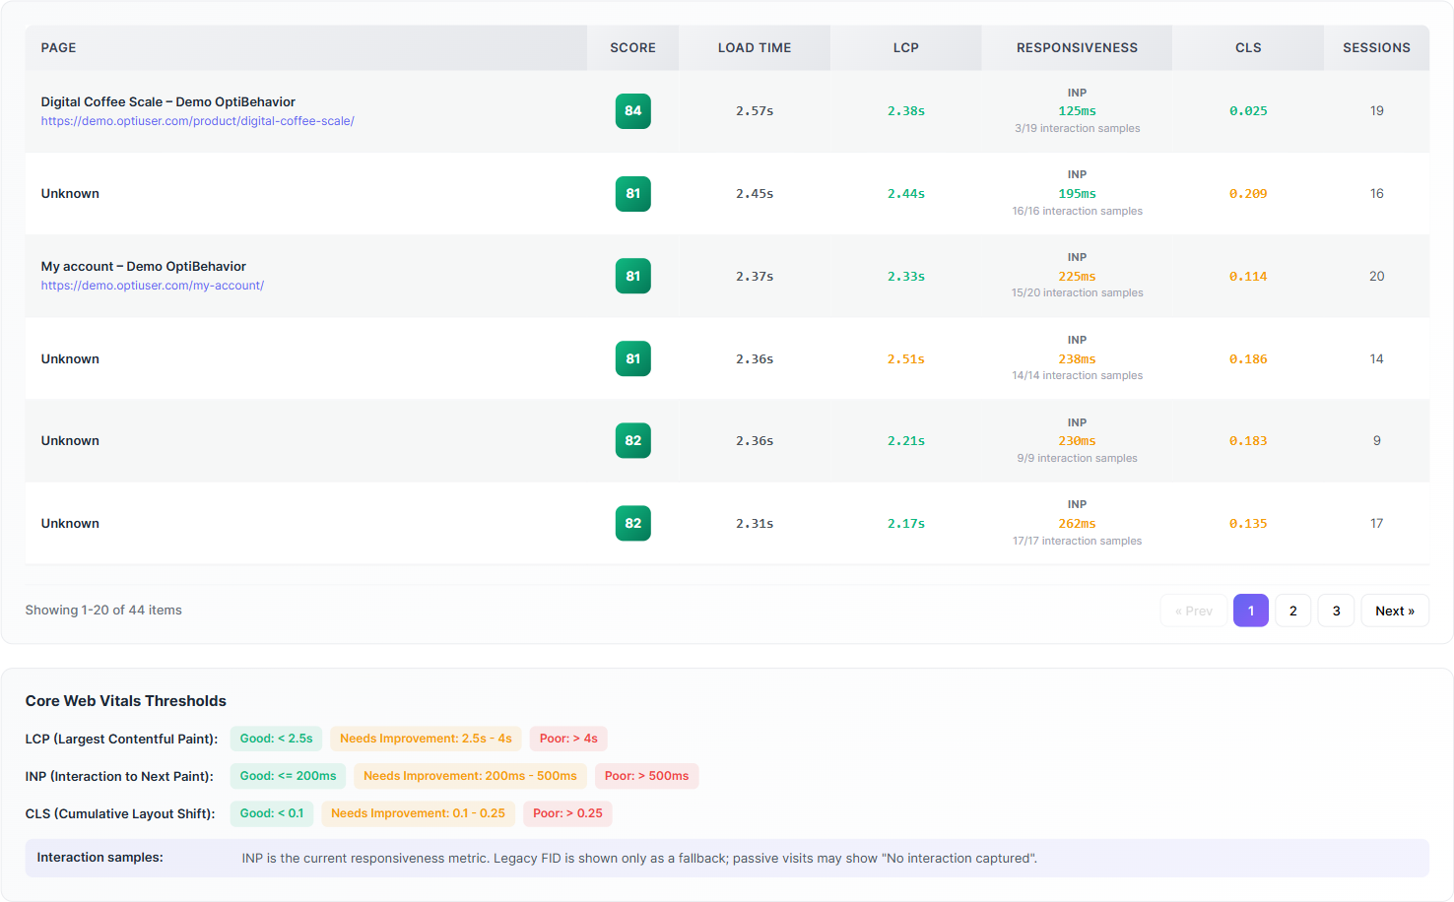Click the red INP 'Poor: > 500ms' tag

[x=646, y=776]
